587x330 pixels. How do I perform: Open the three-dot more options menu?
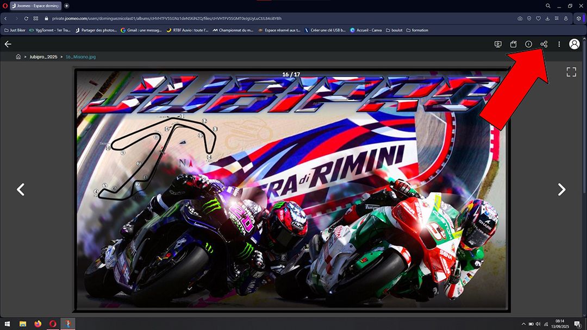point(559,44)
